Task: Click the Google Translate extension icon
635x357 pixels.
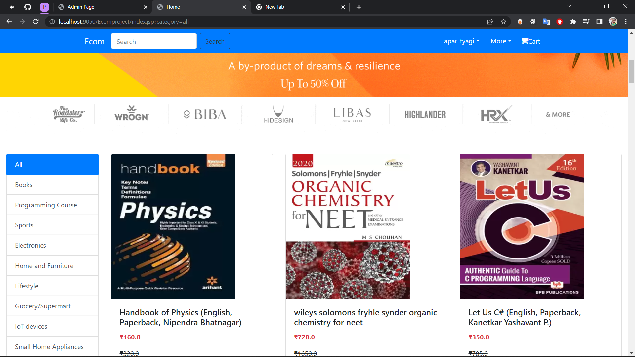Action: (546, 22)
